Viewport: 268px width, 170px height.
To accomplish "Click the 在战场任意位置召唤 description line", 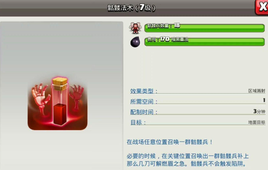I will pyautogui.click(x=169, y=142).
